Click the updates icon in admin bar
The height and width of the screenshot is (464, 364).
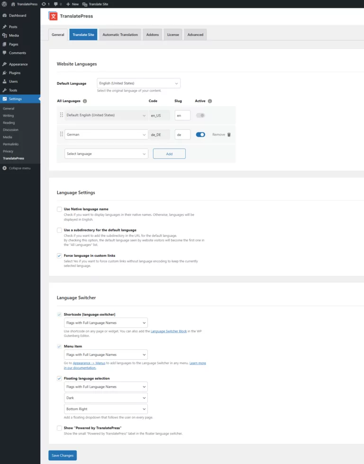click(44, 4)
